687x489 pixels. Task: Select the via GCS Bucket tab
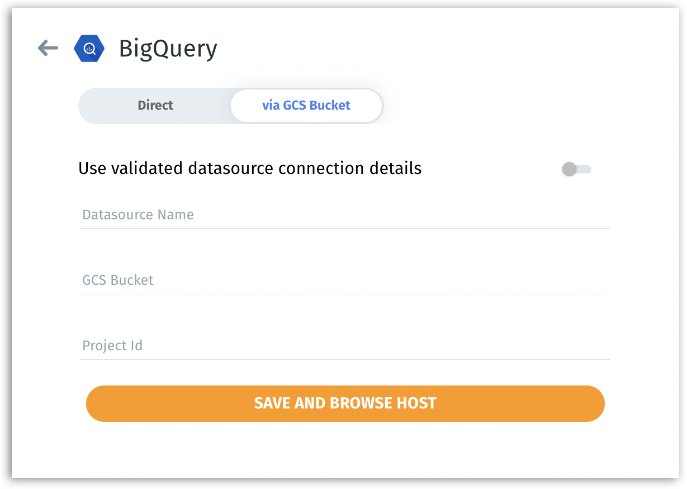point(306,105)
